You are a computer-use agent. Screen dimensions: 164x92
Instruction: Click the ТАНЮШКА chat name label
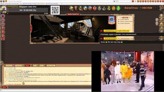tap(111, 39)
